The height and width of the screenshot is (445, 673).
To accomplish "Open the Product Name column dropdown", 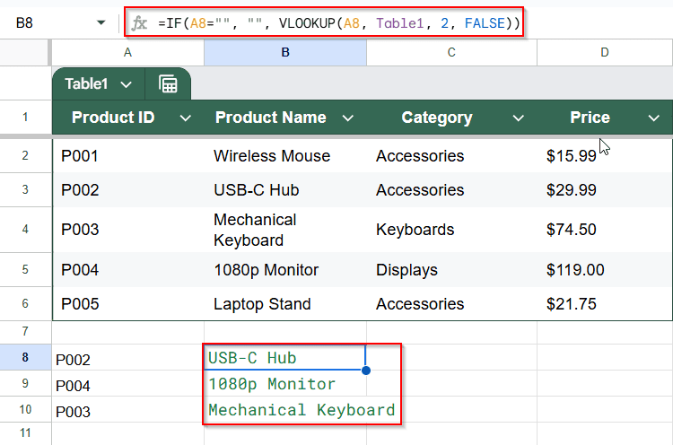I will 347,118.
